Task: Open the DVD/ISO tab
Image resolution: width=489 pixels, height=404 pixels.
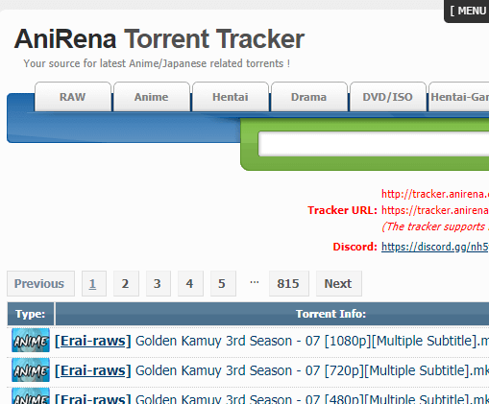Action: (x=388, y=97)
